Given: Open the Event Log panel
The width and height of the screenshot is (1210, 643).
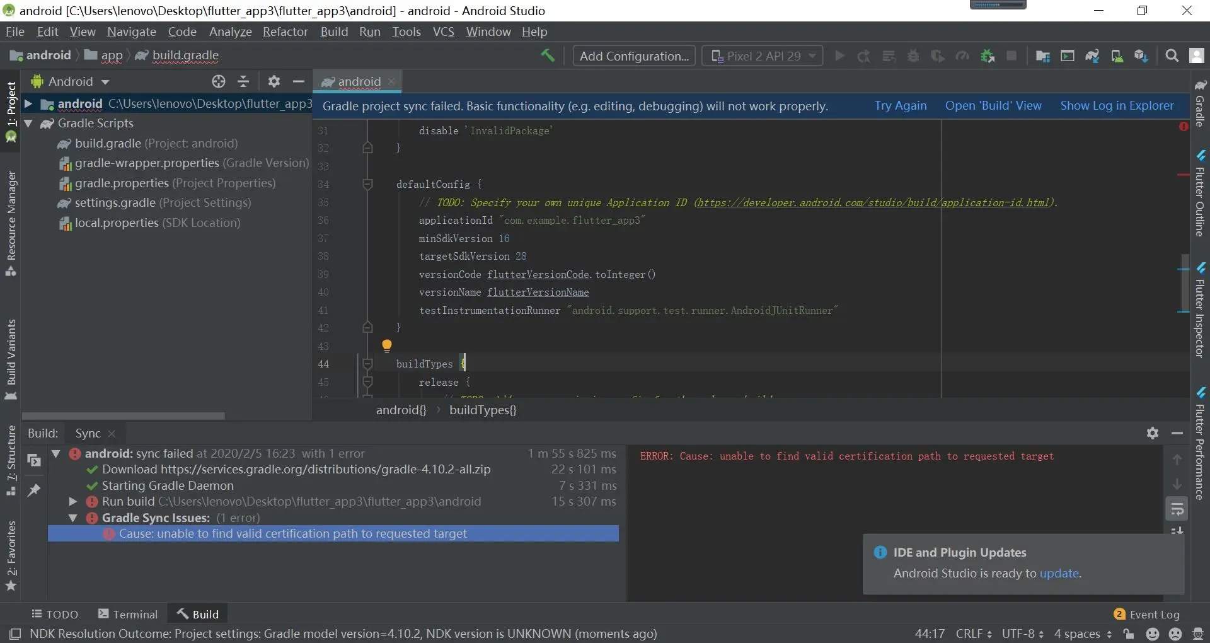Looking at the screenshot, I should pos(1147,614).
